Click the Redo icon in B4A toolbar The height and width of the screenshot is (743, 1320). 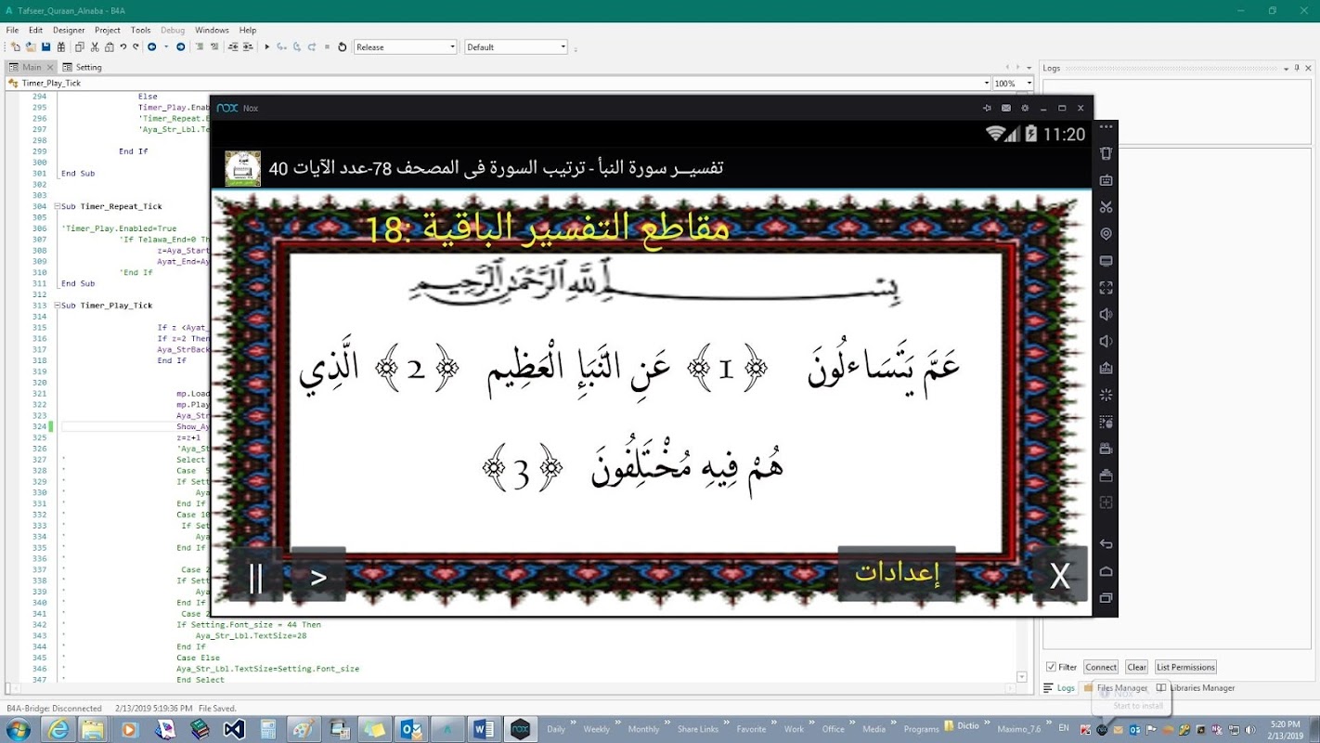[136, 46]
